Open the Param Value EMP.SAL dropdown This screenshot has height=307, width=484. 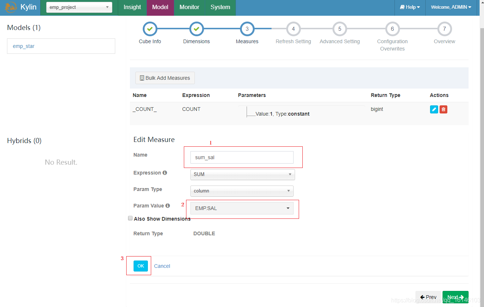(242, 208)
